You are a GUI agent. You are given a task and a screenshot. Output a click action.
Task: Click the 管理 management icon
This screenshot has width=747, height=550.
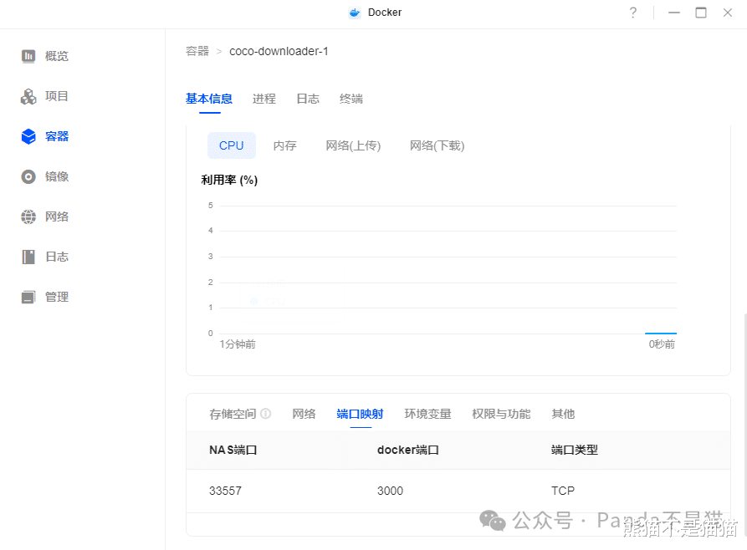point(28,297)
